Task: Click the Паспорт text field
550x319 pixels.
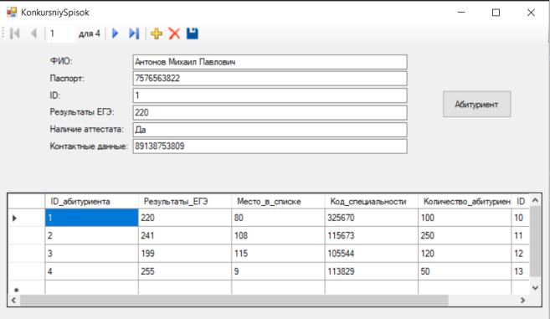Action: click(270, 78)
